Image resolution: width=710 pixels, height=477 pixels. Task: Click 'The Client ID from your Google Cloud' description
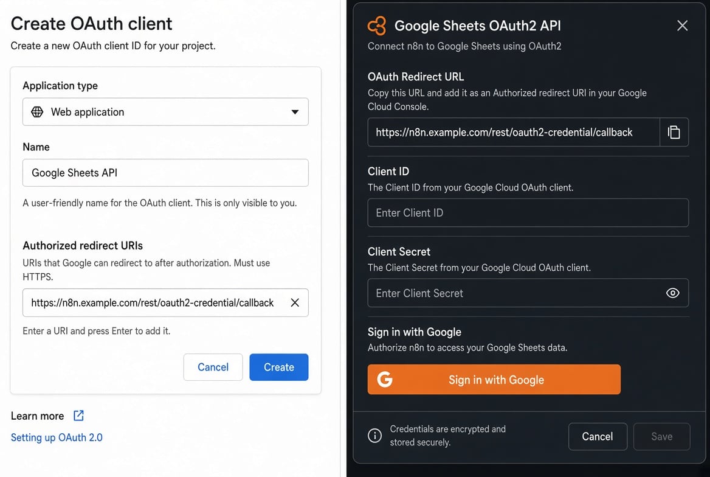(x=470, y=187)
